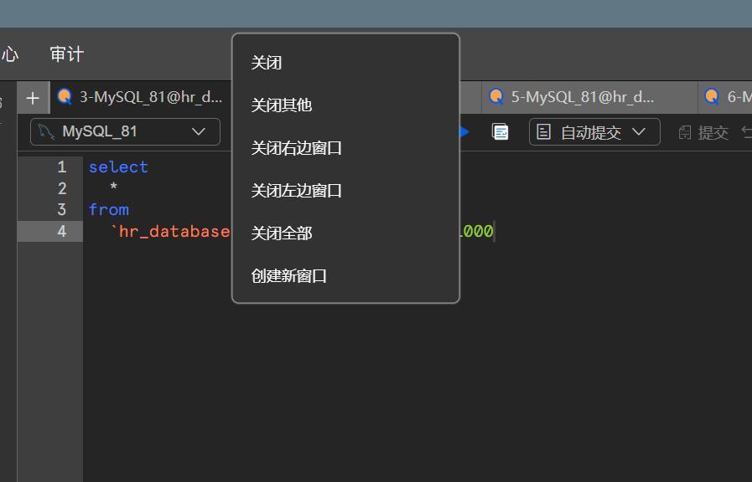The width and height of the screenshot is (752, 482).
Task: Click the rollback arrow icon after 提交
Action: [x=747, y=131]
